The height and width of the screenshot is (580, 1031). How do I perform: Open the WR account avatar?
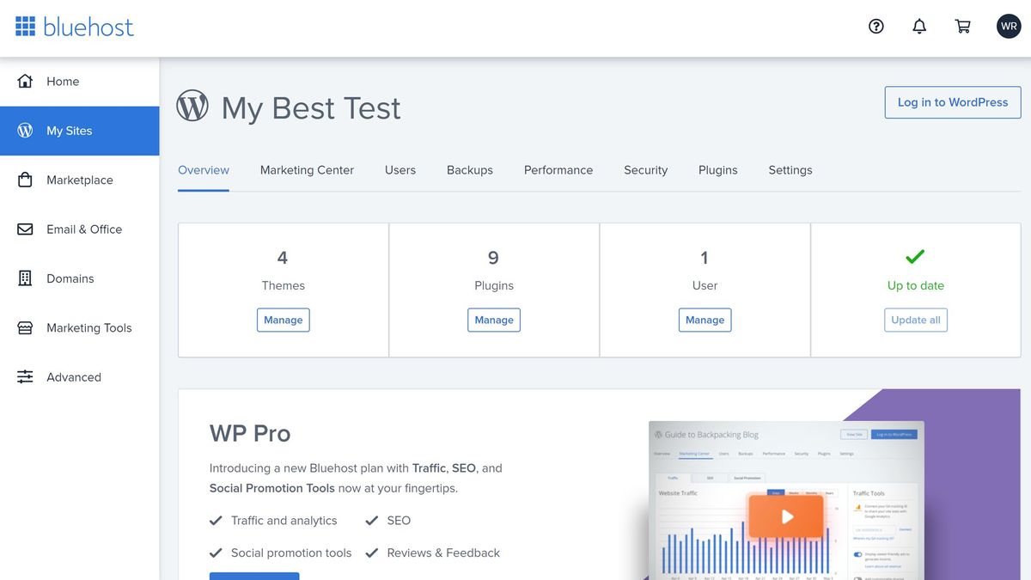(x=1009, y=27)
